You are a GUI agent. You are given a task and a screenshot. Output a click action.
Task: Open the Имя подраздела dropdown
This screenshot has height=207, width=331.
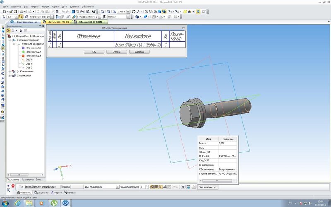click(x=118, y=187)
